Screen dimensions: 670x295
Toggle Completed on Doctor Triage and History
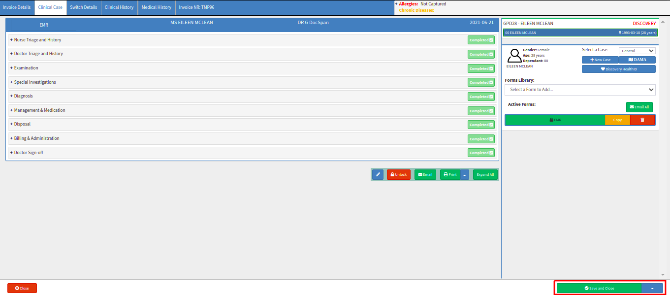481,54
